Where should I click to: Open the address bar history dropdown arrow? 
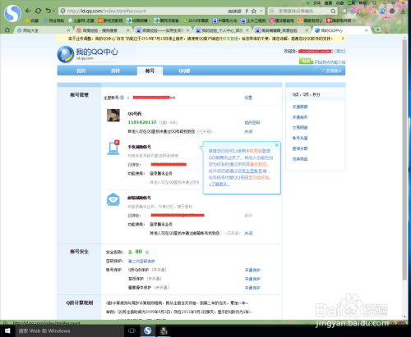point(261,11)
